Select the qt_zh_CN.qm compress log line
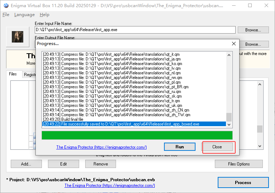275x193 pixels. (x=134, y=110)
